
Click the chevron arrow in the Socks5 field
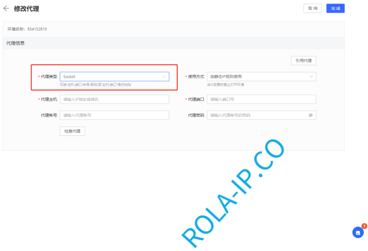pos(164,77)
